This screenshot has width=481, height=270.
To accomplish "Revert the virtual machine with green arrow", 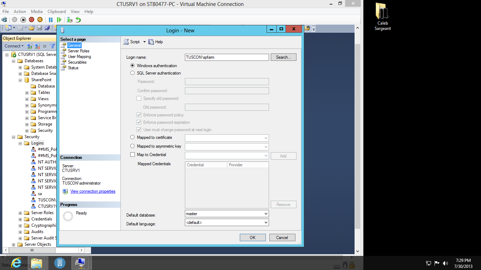I will click(x=78, y=20).
